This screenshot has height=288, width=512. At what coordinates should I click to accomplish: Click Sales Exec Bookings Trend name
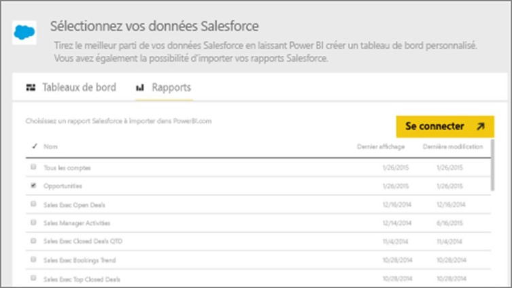point(80,260)
